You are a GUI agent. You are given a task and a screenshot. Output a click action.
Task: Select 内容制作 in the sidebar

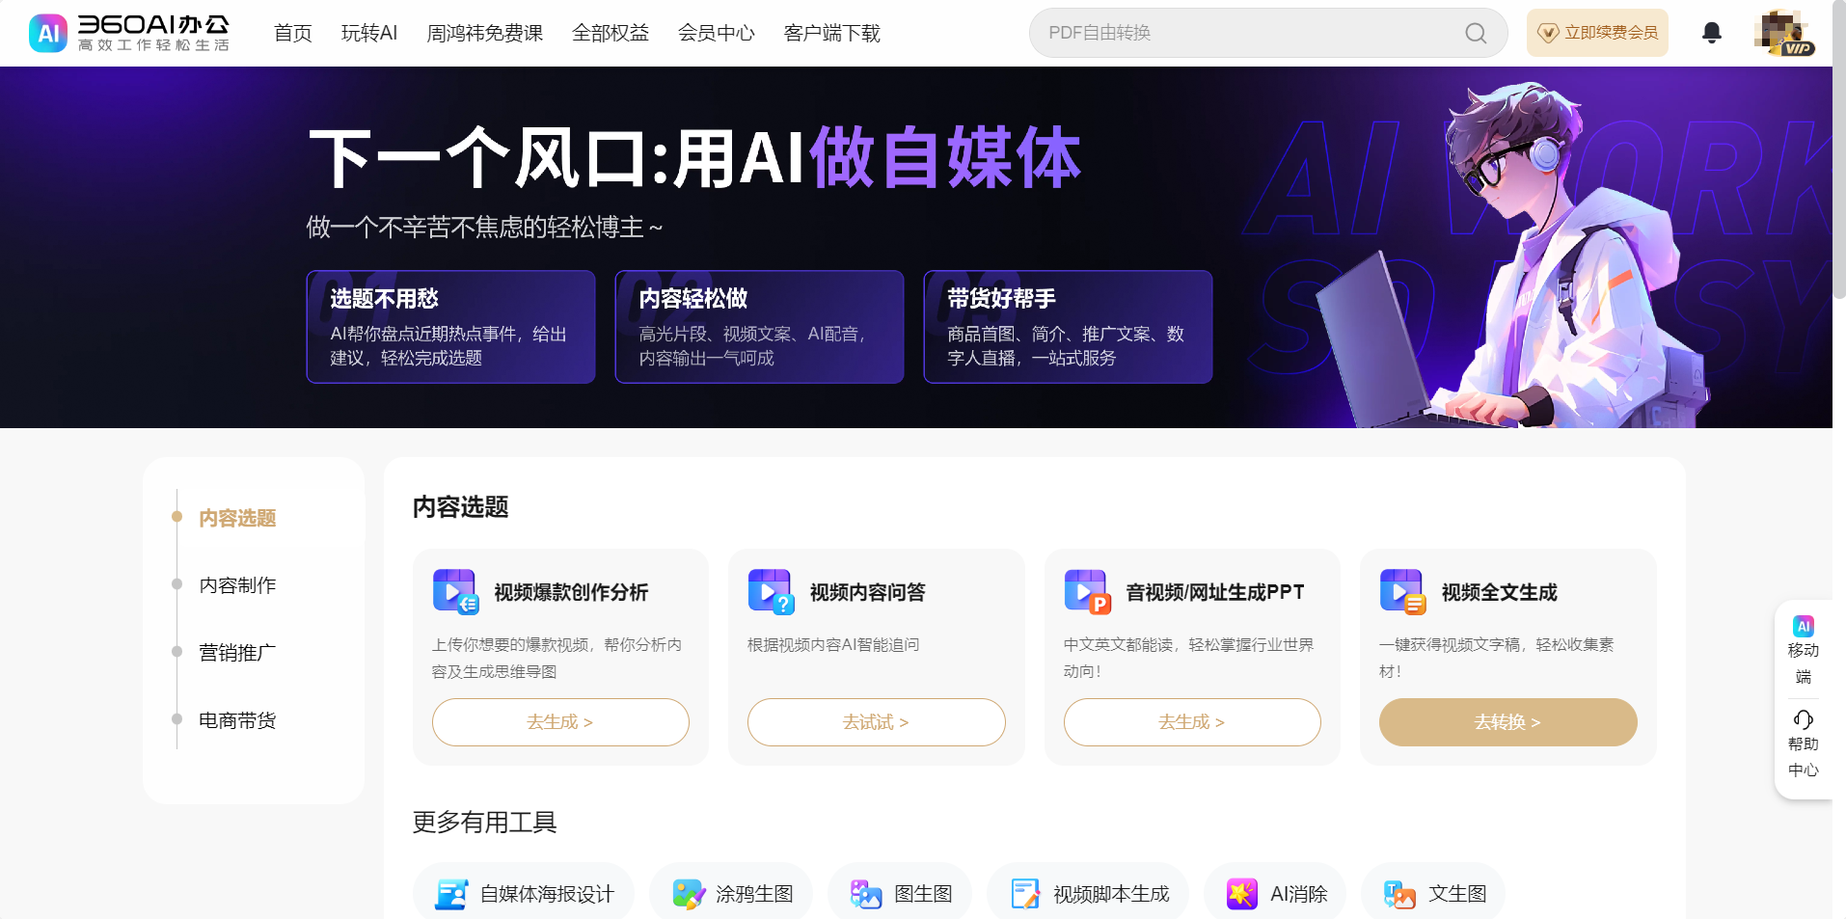click(x=237, y=585)
